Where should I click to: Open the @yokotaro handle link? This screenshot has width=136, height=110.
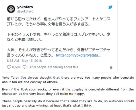pyautogui.click(x=25, y=11)
